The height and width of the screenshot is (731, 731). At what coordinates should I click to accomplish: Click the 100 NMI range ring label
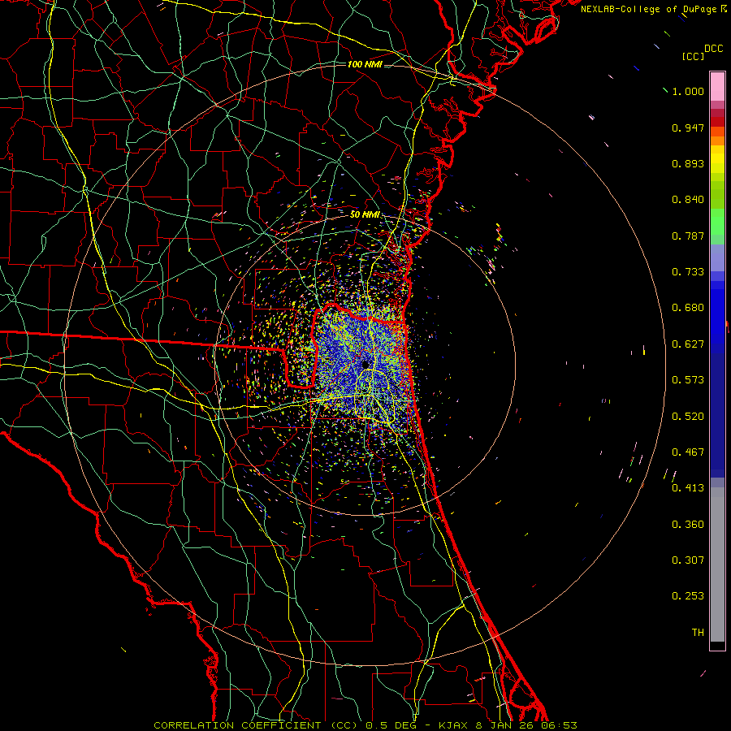365,64
